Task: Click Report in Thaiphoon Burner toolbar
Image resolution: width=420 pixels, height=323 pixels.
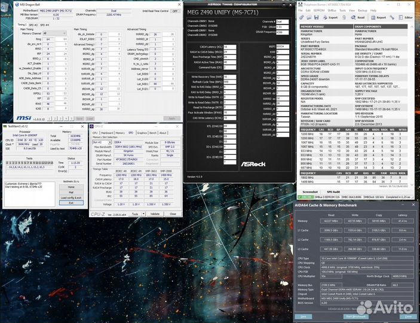Action: pos(378,17)
